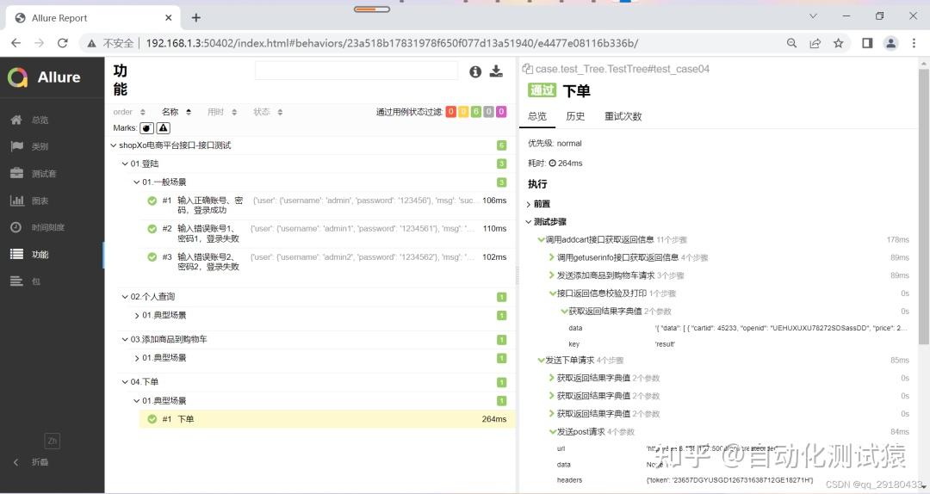
Task: Open a new browser tab
Action: pyautogui.click(x=196, y=18)
